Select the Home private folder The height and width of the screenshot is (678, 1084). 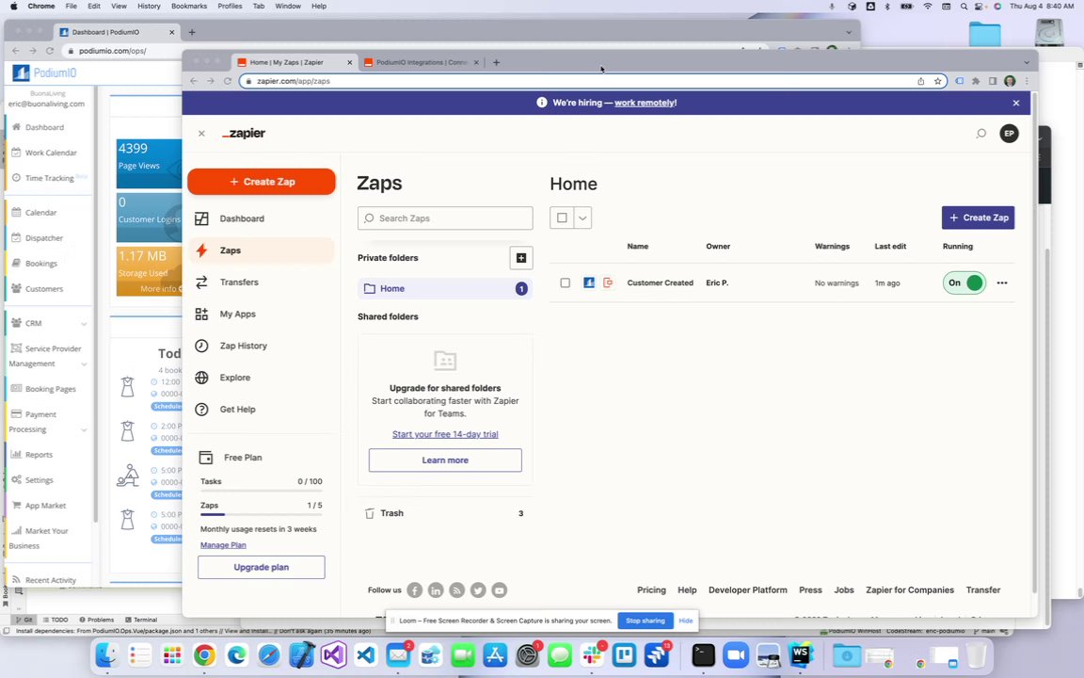point(444,288)
